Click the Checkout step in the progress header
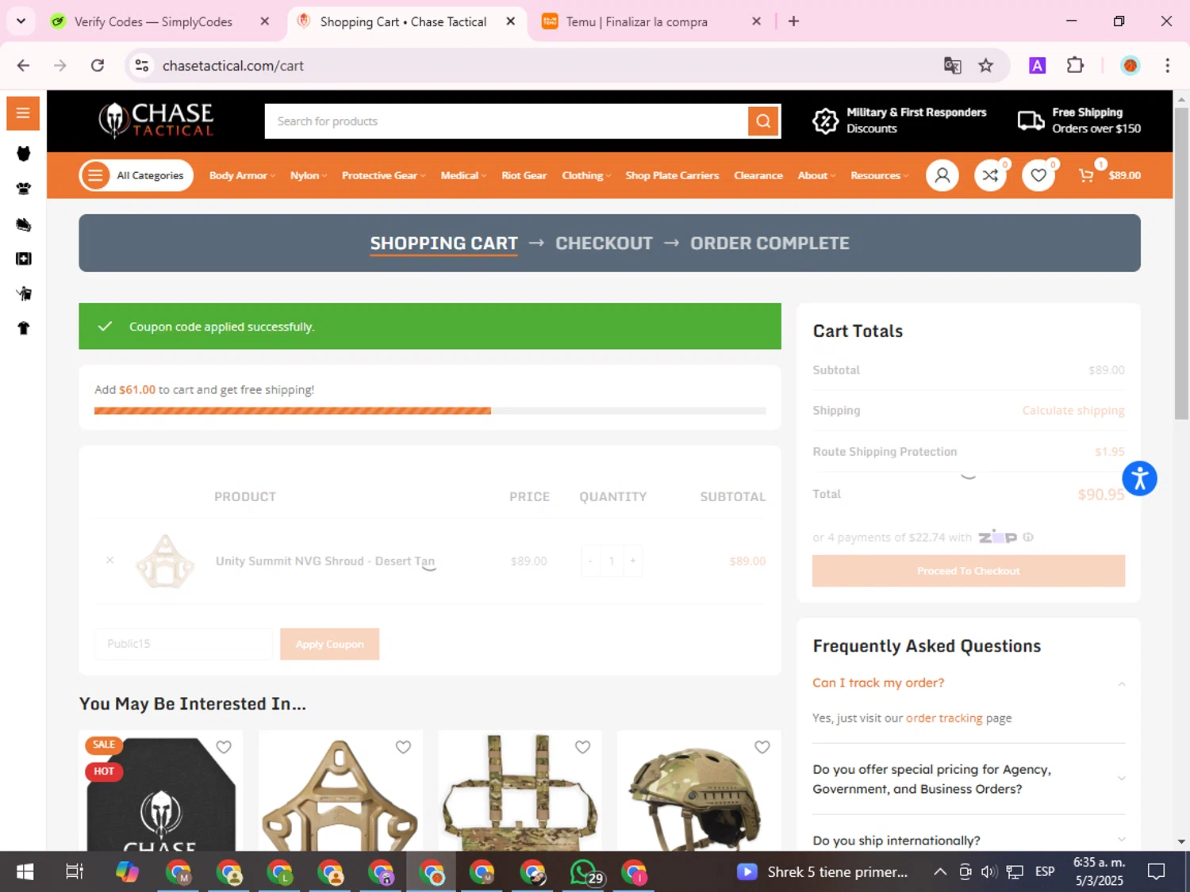 (x=604, y=243)
